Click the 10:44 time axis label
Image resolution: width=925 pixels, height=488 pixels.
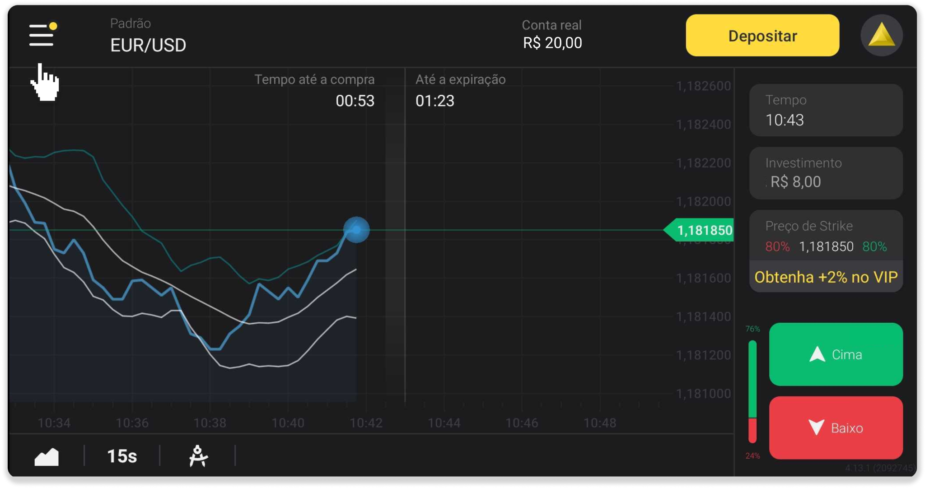click(444, 423)
